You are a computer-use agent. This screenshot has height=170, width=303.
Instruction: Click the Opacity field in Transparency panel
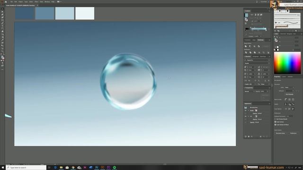pos(264,91)
